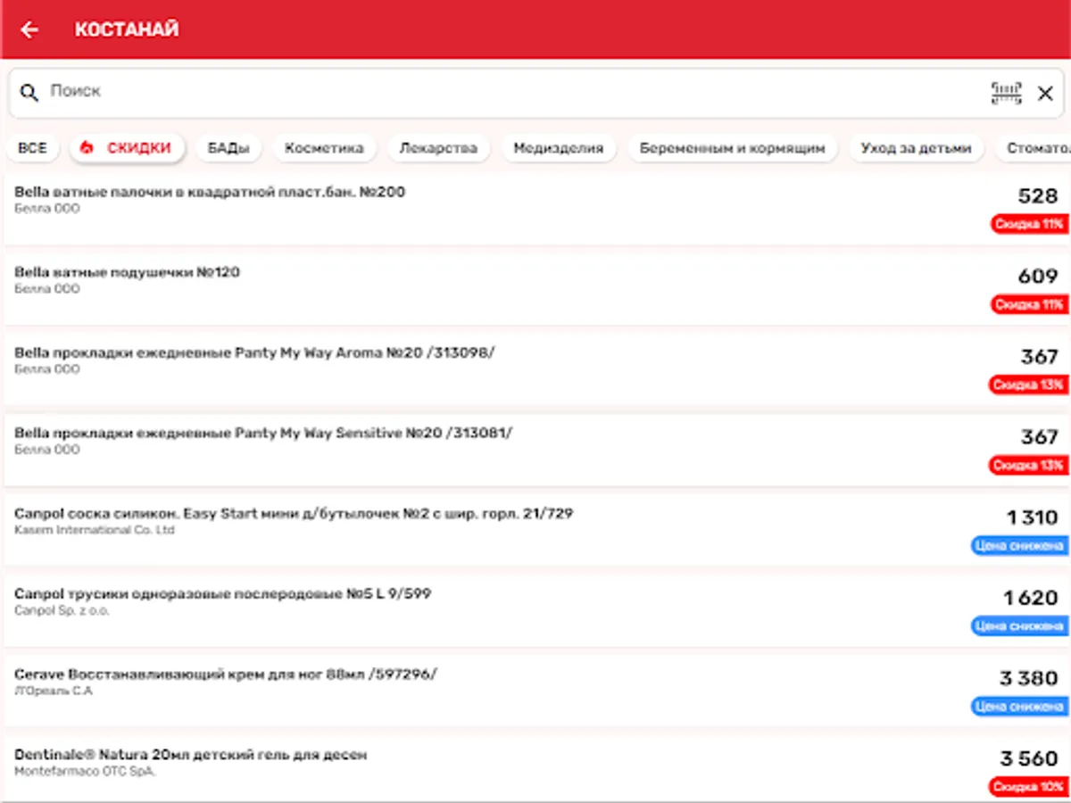Viewport: 1071px width, 803px height.
Task: Tap the search magnifier icon
Action: [x=29, y=92]
